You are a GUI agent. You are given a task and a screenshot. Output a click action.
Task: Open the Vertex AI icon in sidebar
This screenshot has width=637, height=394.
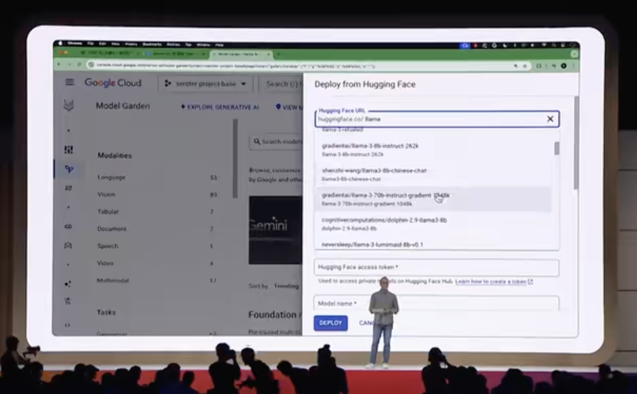tap(68, 105)
